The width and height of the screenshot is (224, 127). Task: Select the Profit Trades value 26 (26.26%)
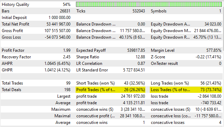[x=135, y=89]
